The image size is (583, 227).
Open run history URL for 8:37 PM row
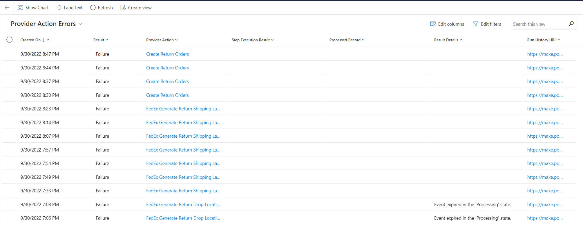(545, 81)
